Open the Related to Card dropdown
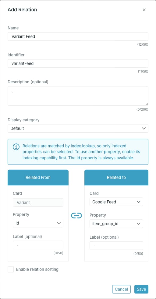The width and height of the screenshot is (156, 299). point(116,202)
